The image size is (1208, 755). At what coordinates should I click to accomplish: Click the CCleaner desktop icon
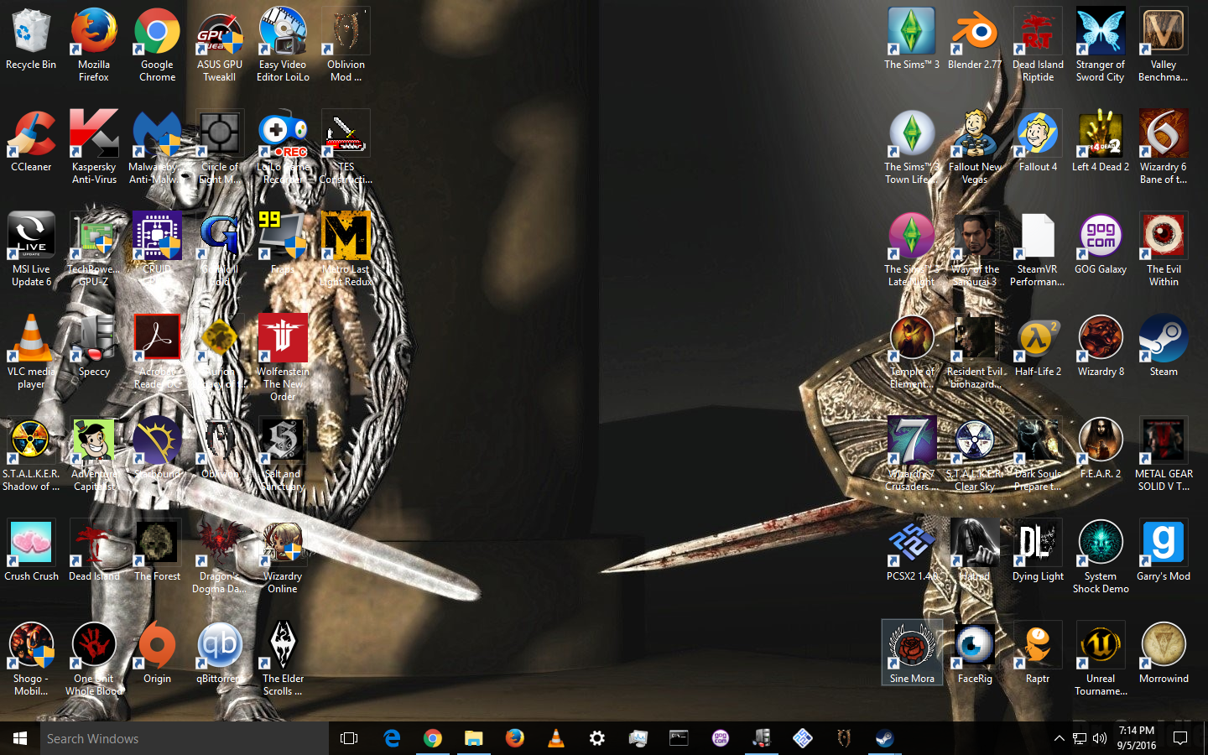pos(31,142)
